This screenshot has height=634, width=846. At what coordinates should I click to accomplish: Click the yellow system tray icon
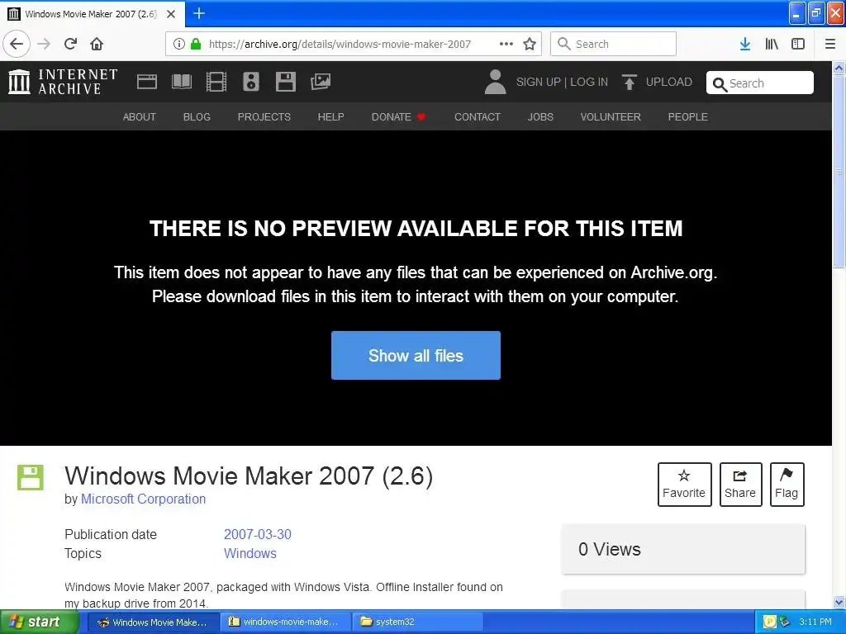769,622
